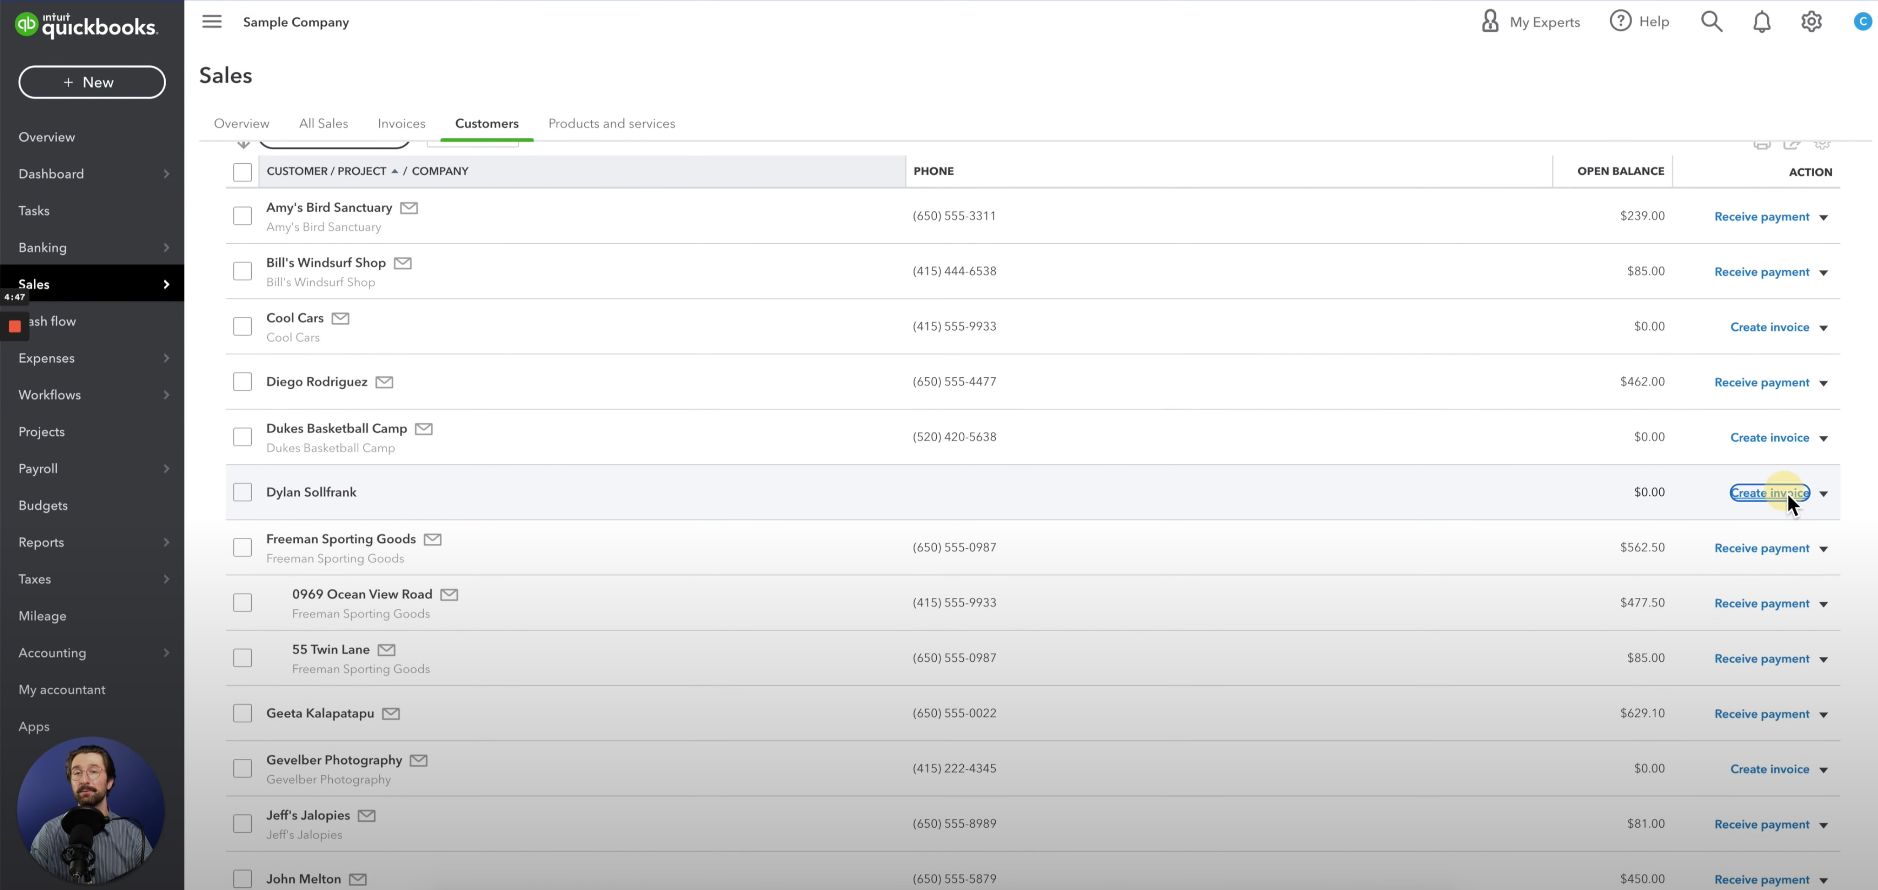Click the presenter webcam video thumbnail

[91, 810]
